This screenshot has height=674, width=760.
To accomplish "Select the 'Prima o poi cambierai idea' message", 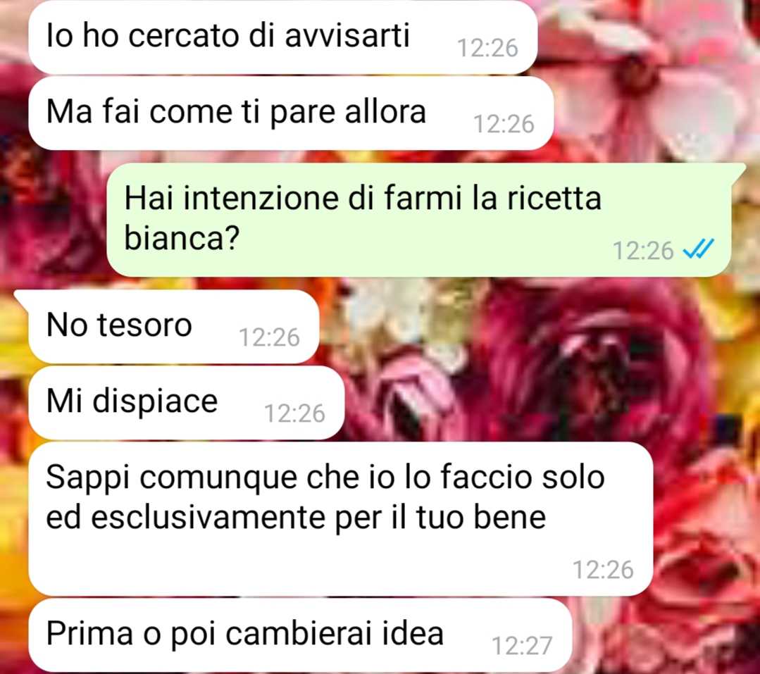I will 300,635.
